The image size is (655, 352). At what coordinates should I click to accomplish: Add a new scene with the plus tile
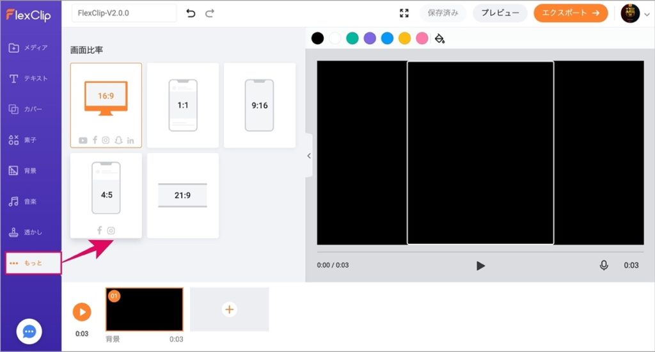coord(230,309)
